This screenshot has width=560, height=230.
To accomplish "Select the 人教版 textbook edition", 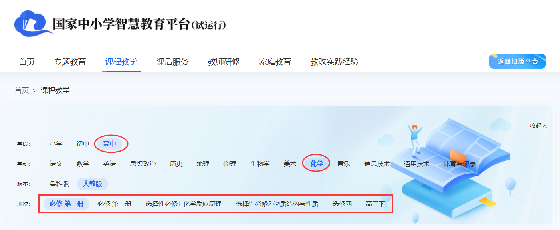I will [x=93, y=184].
